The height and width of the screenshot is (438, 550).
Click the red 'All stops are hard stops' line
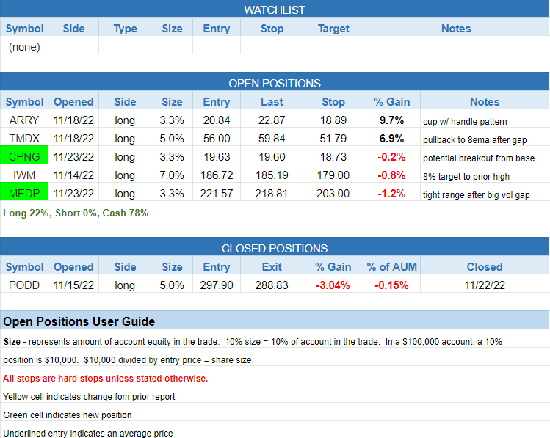tap(106, 379)
